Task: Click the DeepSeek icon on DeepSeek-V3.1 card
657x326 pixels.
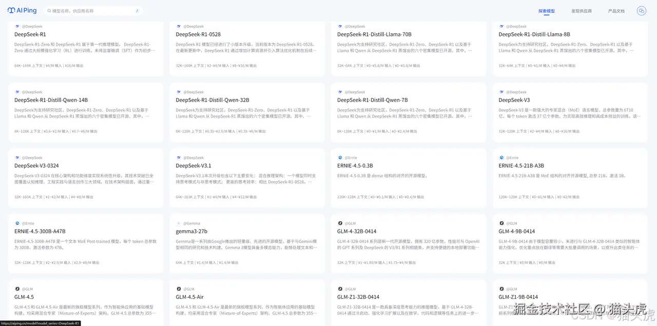Action: click(180, 158)
